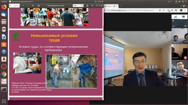Viewport: 188px width, 105px height.
Task: Open Firefox from the dock
Action: coord(4,7)
